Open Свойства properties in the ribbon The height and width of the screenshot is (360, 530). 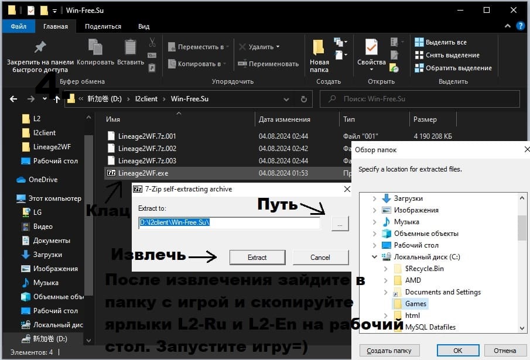[x=371, y=55]
